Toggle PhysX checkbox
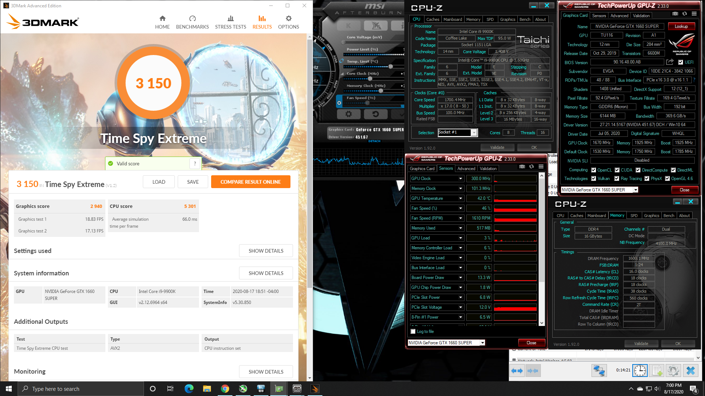Screen dimensions: 705x396 tap(647, 179)
